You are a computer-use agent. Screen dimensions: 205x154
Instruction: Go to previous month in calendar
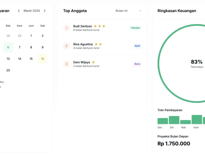point(19,11)
